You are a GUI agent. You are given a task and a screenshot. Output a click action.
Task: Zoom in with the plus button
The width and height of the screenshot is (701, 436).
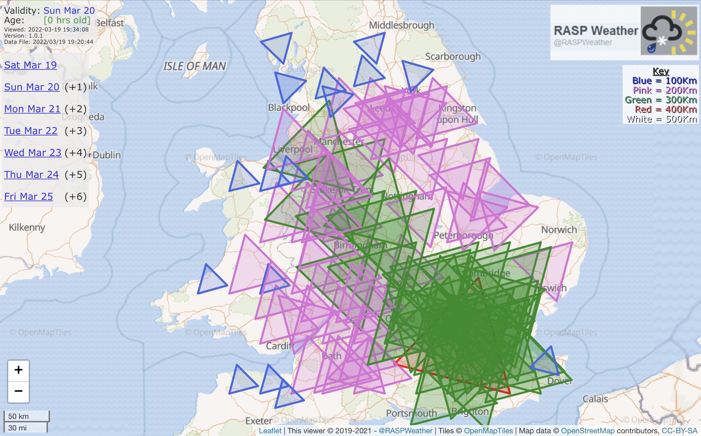coord(18,370)
